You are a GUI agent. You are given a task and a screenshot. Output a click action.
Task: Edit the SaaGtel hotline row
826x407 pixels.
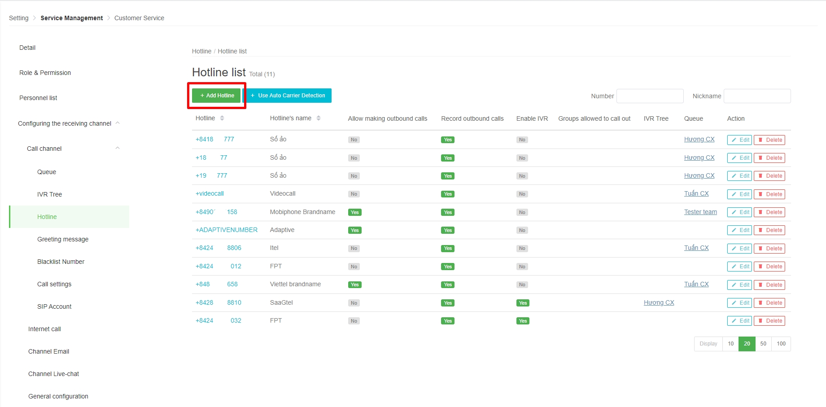739,303
